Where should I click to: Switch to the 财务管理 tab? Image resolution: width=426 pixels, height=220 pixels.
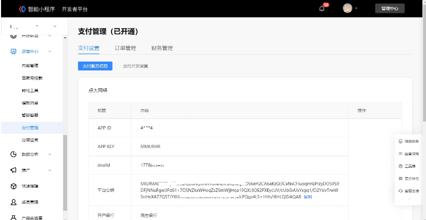(162, 48)
